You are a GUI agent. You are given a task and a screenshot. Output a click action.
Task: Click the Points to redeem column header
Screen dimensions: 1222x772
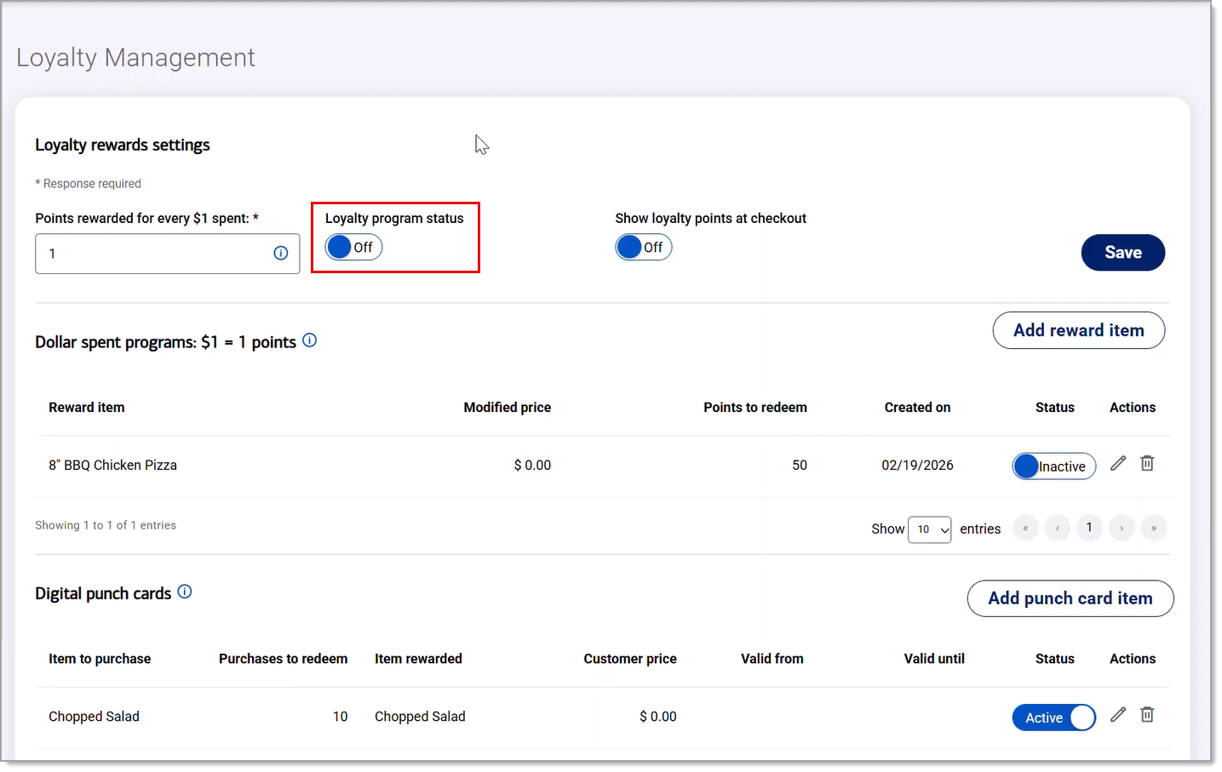pos(755,408)
